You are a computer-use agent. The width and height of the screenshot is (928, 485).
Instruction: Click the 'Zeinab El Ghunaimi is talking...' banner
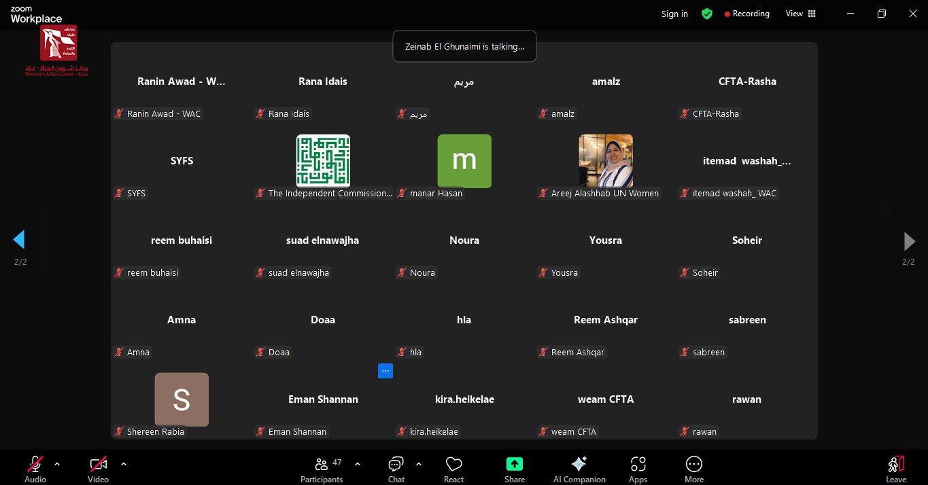coord(464,46)
